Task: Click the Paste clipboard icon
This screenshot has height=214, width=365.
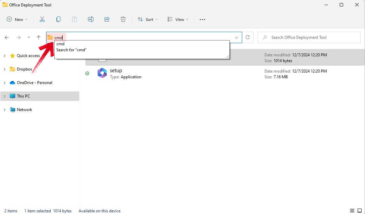Action: tap(75, 19)
